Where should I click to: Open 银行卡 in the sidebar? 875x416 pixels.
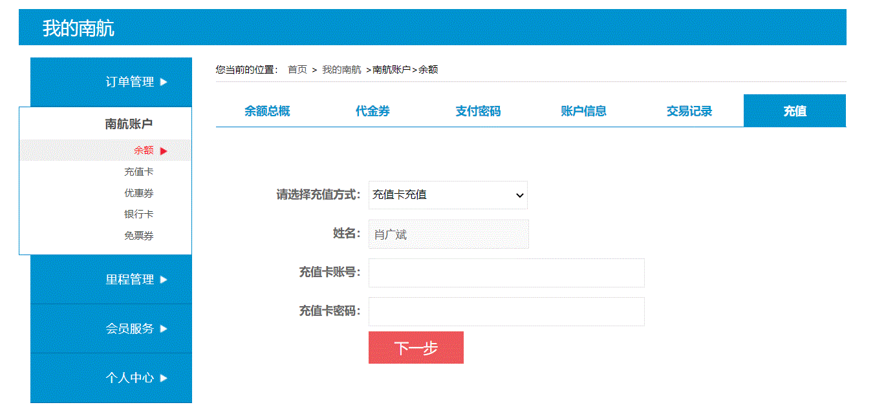point(139,214)
